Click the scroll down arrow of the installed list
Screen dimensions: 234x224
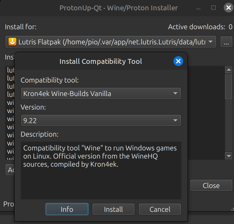point(229,156)
